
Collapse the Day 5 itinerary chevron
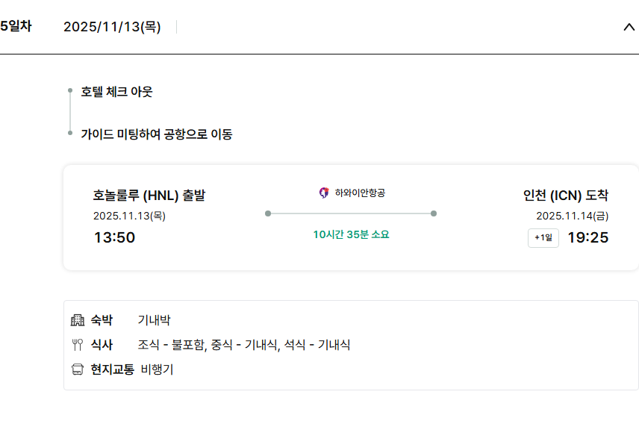[629, 27]
